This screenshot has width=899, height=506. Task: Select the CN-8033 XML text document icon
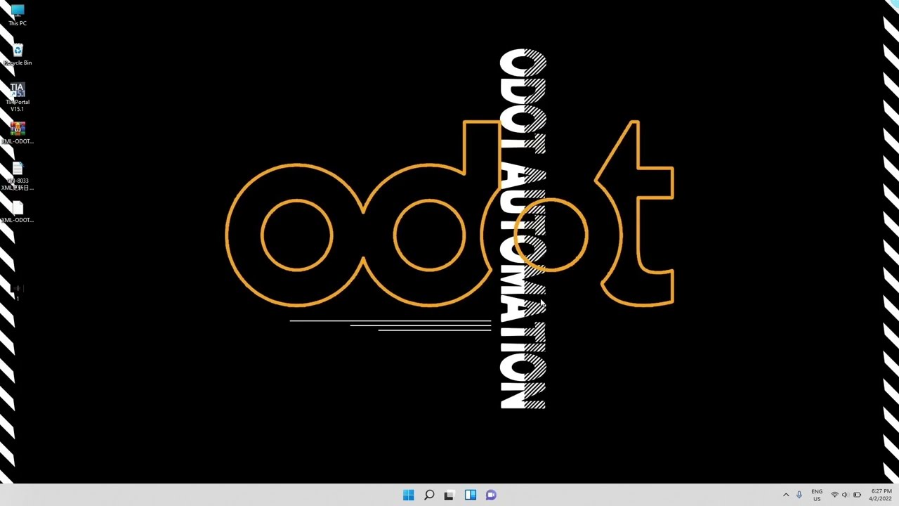pos(18,176)
